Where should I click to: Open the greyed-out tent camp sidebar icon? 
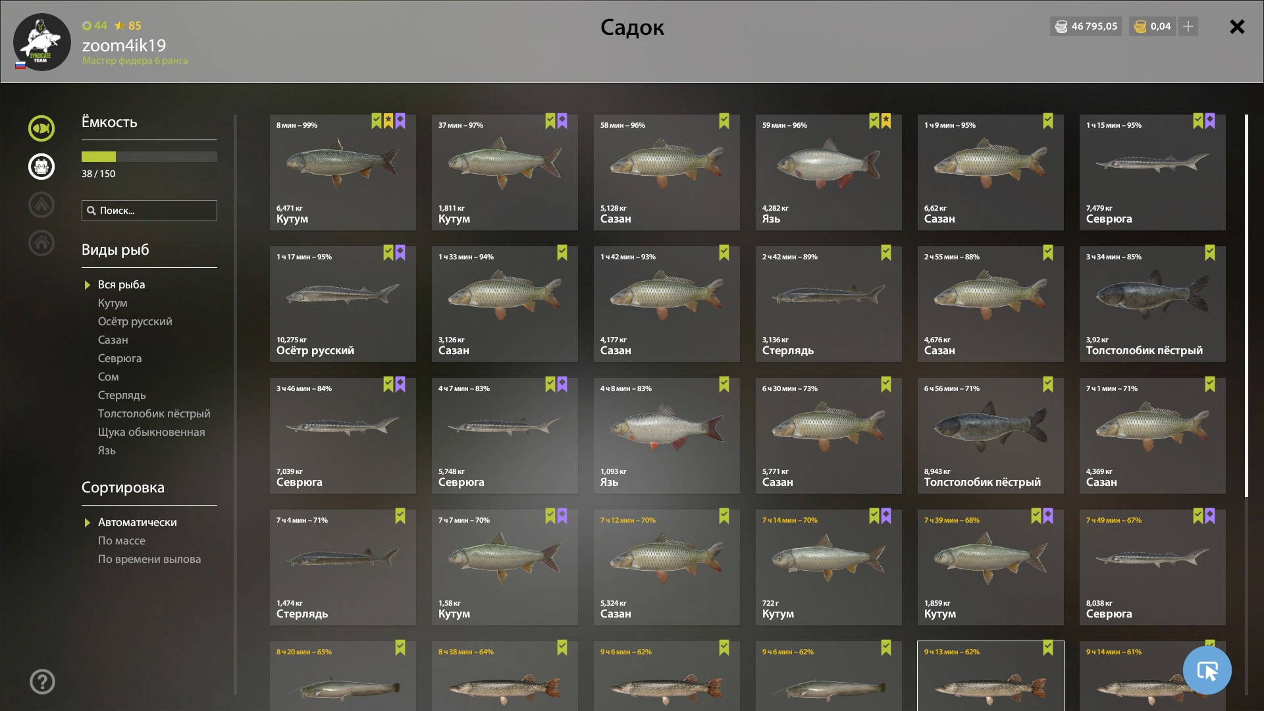tap(41, 205)
